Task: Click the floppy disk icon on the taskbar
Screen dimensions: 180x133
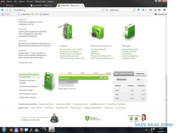Action: 16,130
